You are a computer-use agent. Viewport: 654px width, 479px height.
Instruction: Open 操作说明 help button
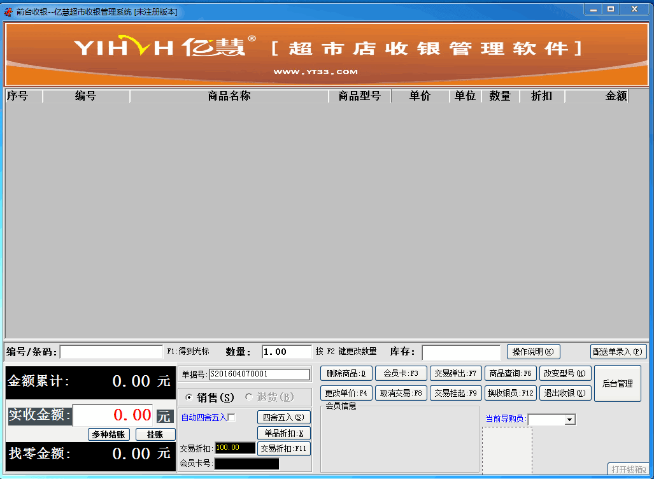tap(533, 352)
